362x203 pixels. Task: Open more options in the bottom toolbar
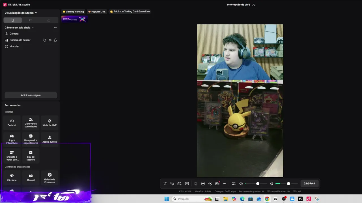pos(225,184)
